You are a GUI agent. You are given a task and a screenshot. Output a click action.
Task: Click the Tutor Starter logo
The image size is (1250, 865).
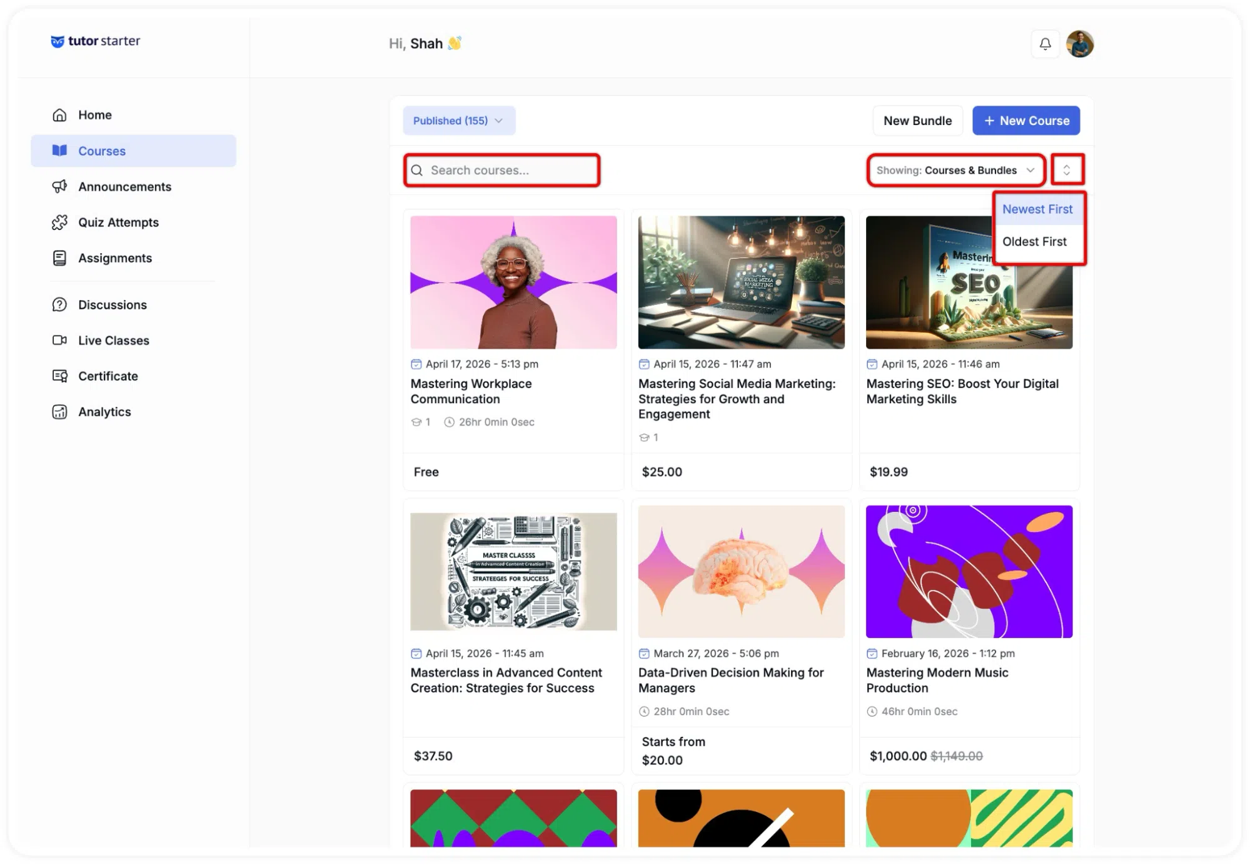95,41
